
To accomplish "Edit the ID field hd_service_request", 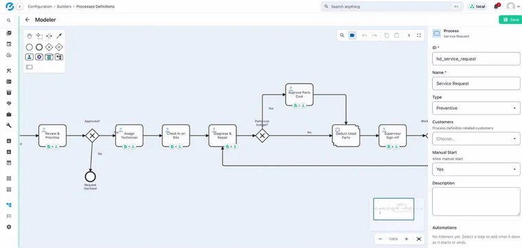I will click(x=476, y=59).
